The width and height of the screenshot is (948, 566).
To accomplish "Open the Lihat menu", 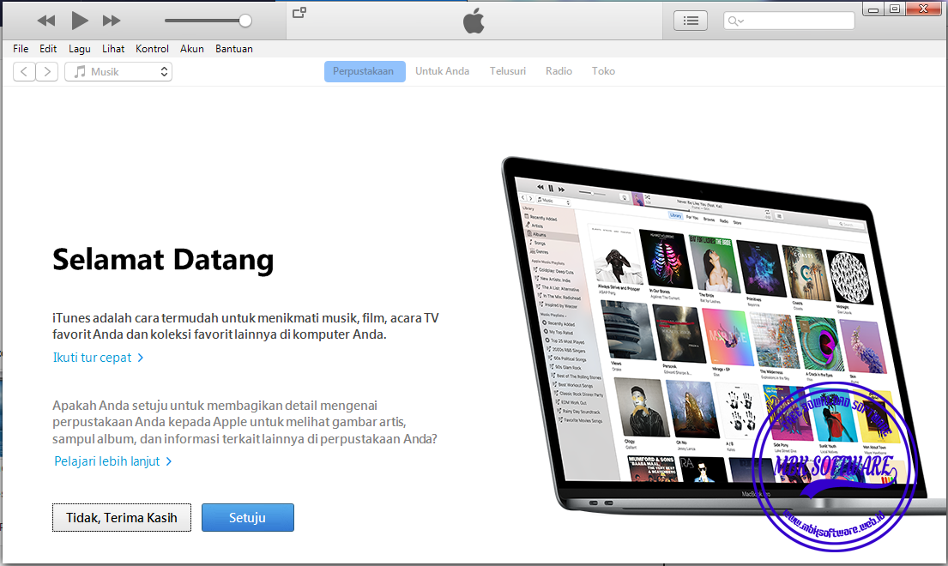I will [x=113, y=49].
